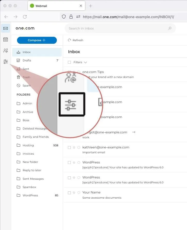Viewport: 187px width, 230px height.
Task: Click the Drafts pencil icon
Action: pos(18,60)
